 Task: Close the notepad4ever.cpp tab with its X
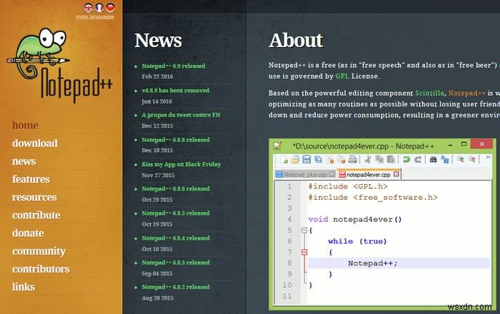click(396, 174)
